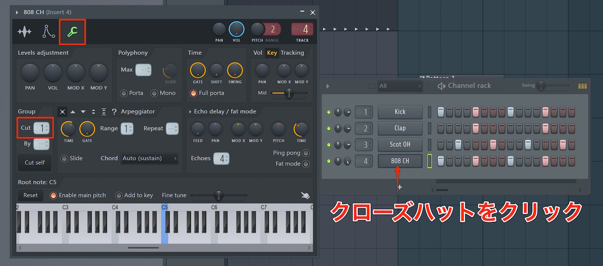Image resolution: width=603 pixels, height=266 pixels.
Task: Select arpeggiator random question mark icon
Action: 114,112
